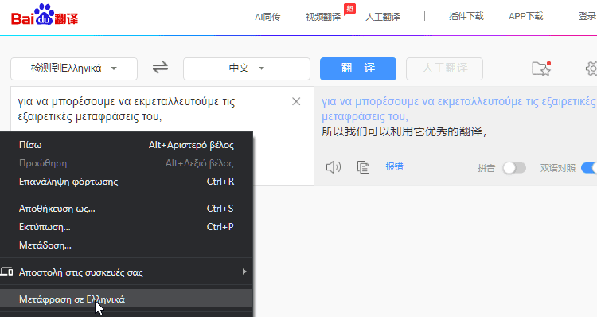597x317 pixels.
Task: Choose Εκτύπωση... menu entry
Action: (x=127, y=227)
